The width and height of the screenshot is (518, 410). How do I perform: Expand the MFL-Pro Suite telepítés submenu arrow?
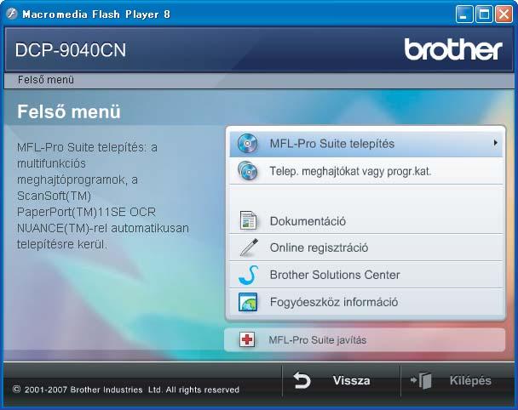[495, 143]
